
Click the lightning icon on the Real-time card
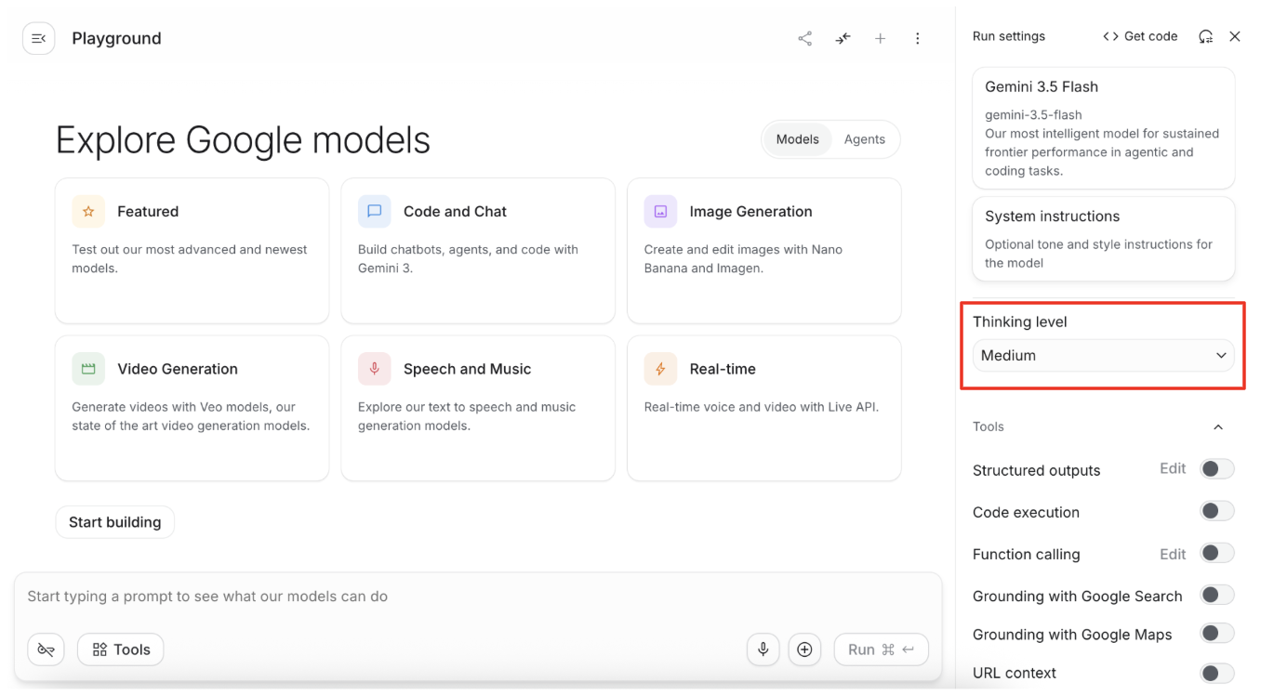pos(661,369)
